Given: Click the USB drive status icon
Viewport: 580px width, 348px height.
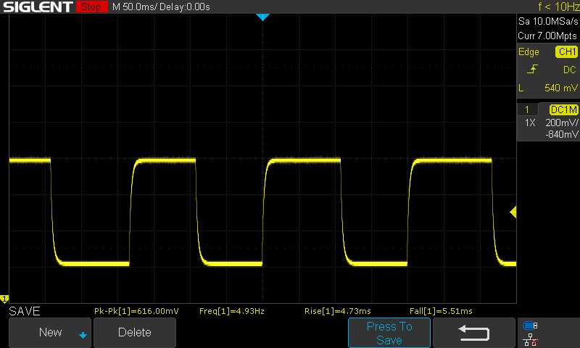Looking at the screenshot, I should pos(531,326).
